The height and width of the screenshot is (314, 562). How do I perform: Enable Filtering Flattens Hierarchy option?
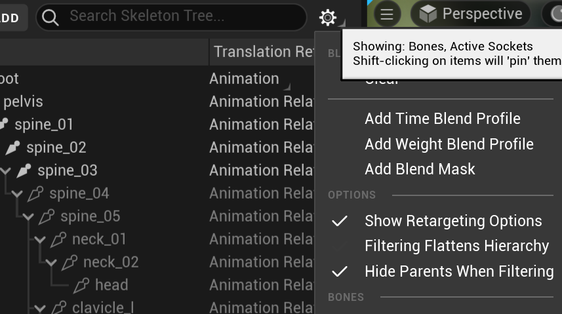tap(456, 246)
